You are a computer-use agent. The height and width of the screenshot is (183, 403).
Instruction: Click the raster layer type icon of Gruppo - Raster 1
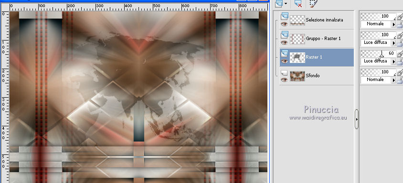285,34
